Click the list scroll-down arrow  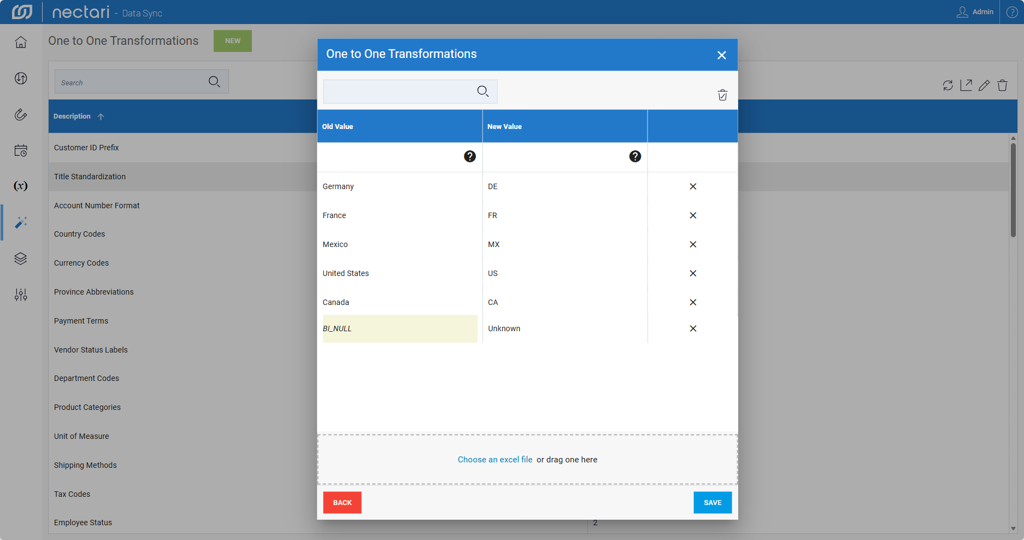[x=1013, y=529]
